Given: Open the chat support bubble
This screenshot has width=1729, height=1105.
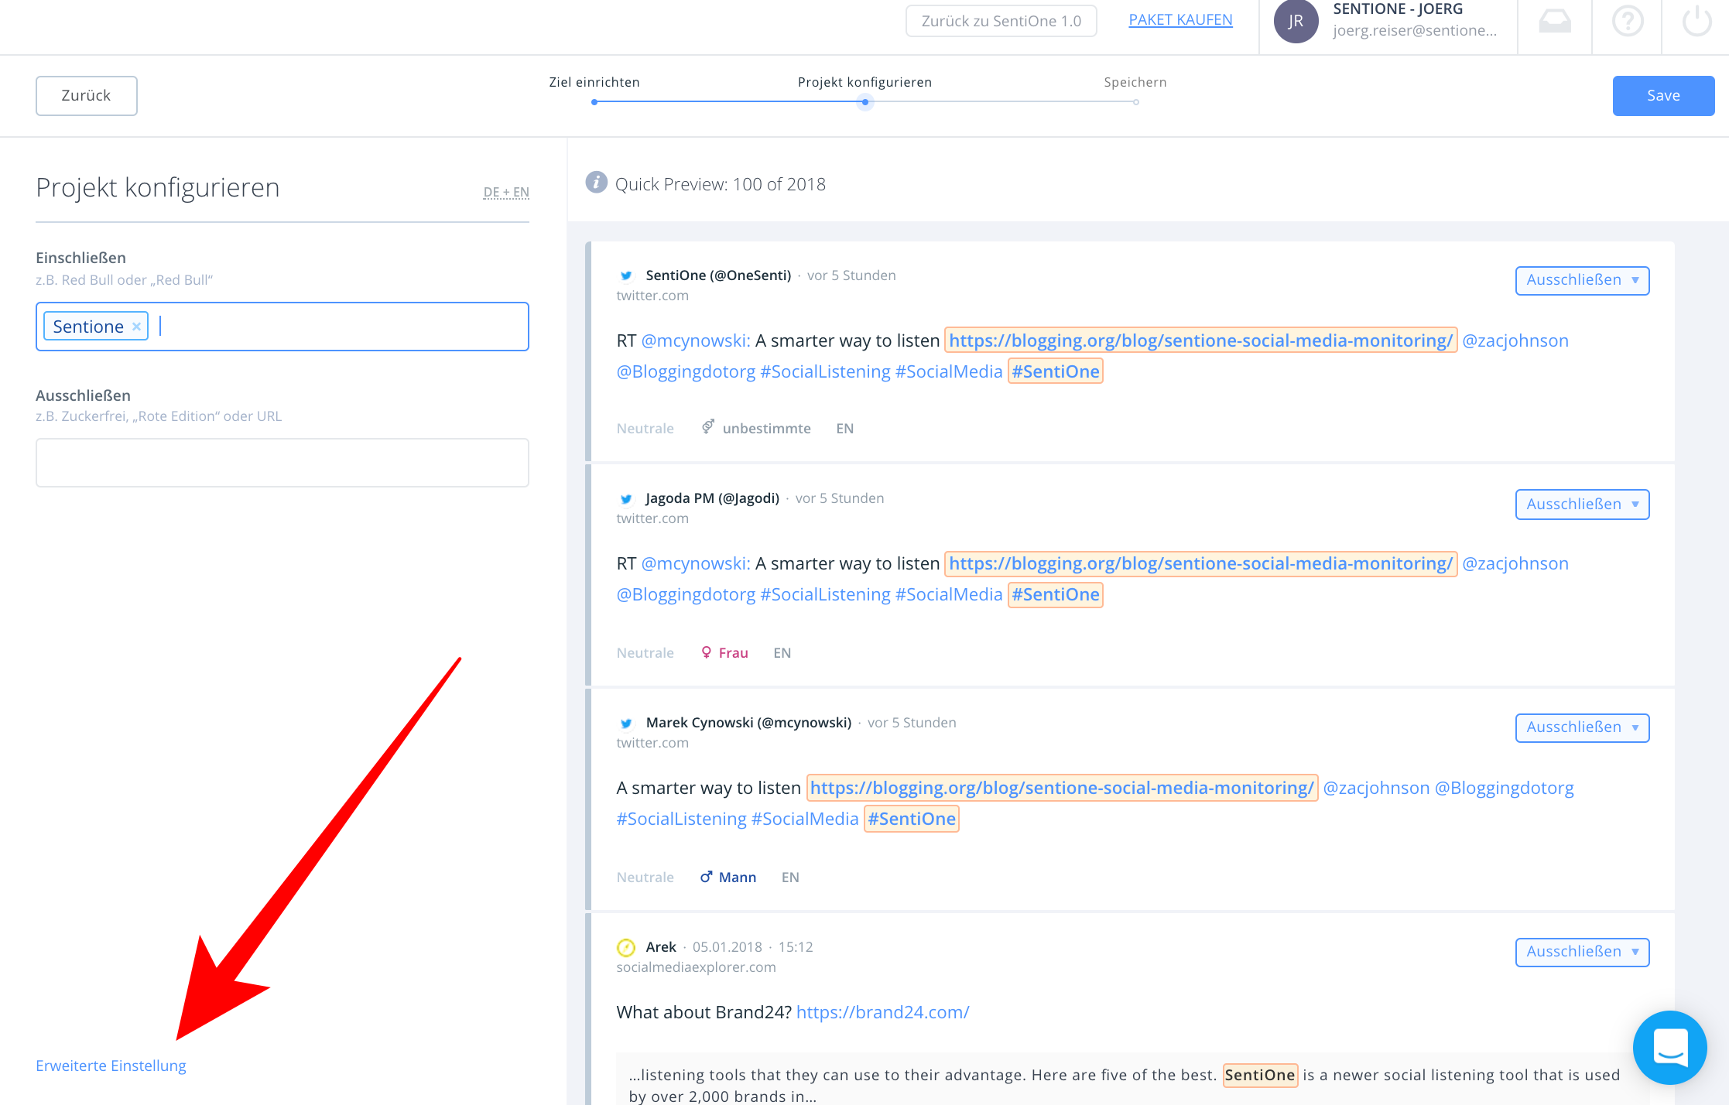Looking at the screenshot, I should [x=1669, y=1047].
